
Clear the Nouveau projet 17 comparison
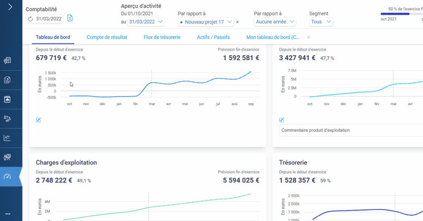[x=238, y=22]
